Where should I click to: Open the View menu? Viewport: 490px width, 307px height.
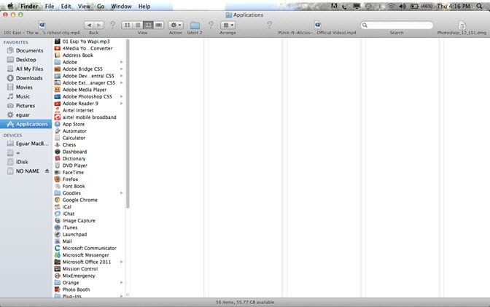(84, 7)
